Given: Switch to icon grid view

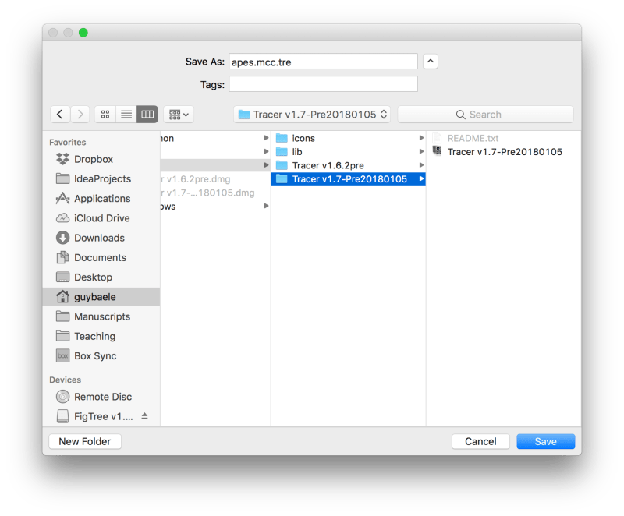Looking at the screenshot, I should click(x=105, y=115).
